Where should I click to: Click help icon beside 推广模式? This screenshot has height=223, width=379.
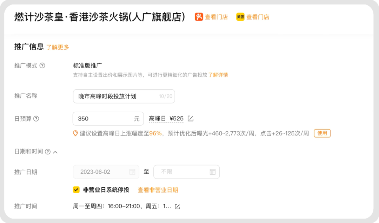(x=42, y=65)
